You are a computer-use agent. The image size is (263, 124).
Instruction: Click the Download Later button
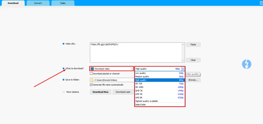coord(123,92)
